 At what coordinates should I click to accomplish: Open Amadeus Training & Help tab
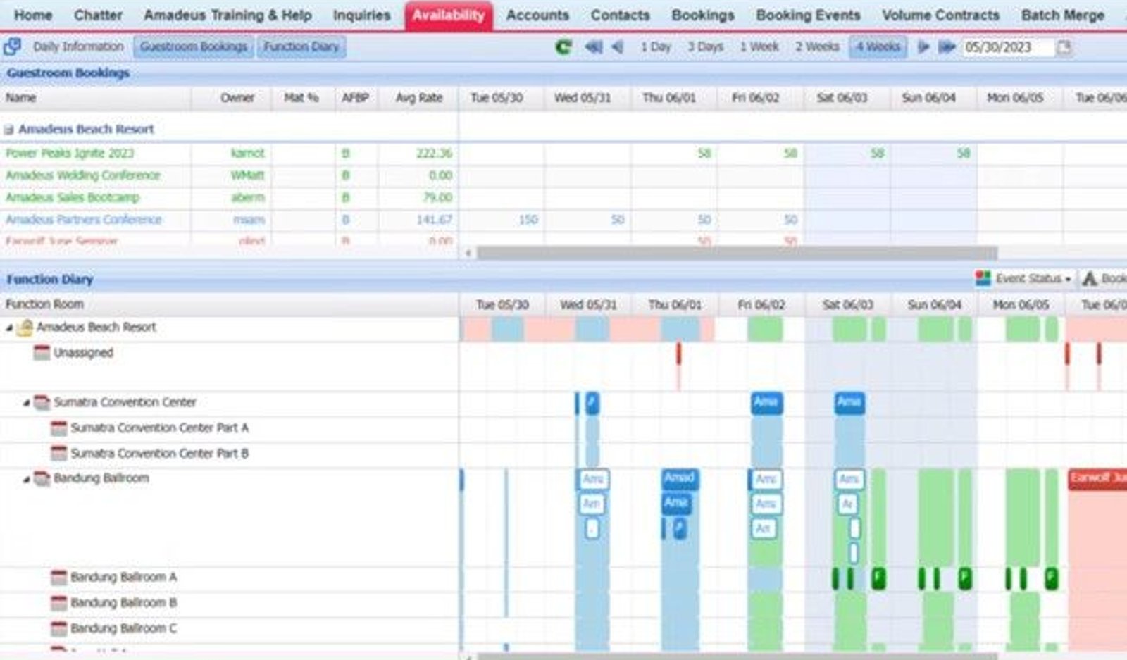(228, 15)
